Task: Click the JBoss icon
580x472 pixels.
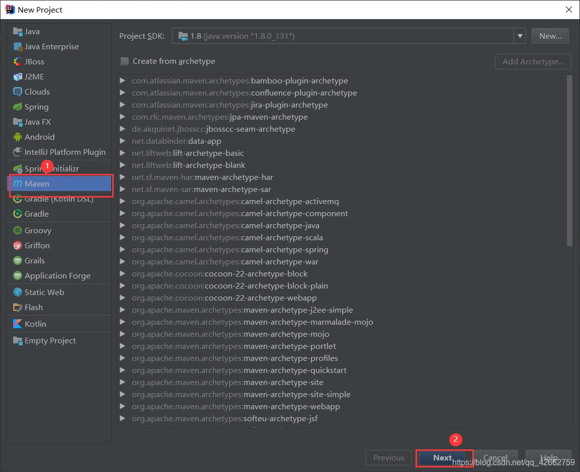Action: point(18,62)
